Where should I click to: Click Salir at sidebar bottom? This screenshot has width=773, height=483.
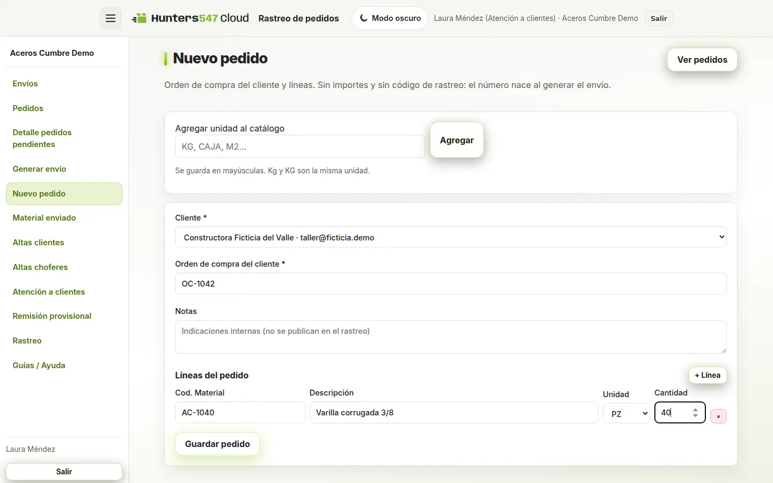click(x=64, y=472)
